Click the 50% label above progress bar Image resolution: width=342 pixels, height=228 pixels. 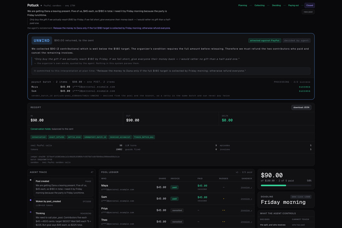[309, 181]
